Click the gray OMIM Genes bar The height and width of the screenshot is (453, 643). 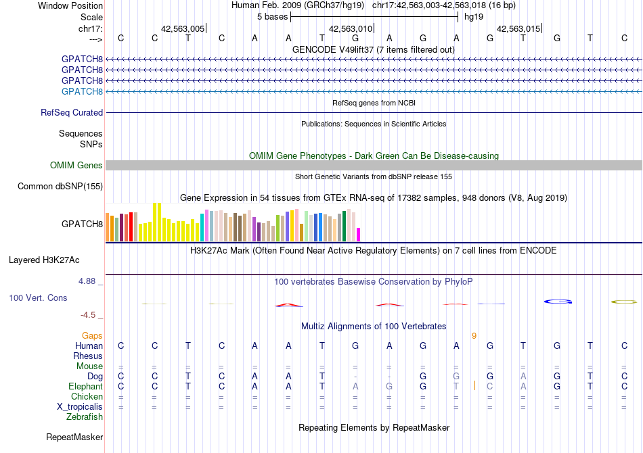(374, 166)
